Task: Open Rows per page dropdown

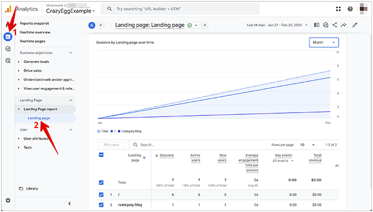Action: (307, 145)
